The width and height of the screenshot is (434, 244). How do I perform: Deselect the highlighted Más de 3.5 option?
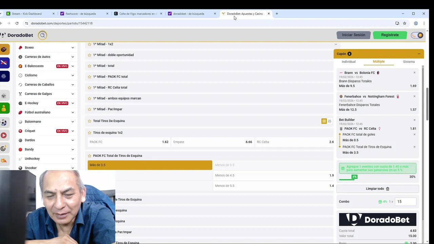tap(150, 165)
